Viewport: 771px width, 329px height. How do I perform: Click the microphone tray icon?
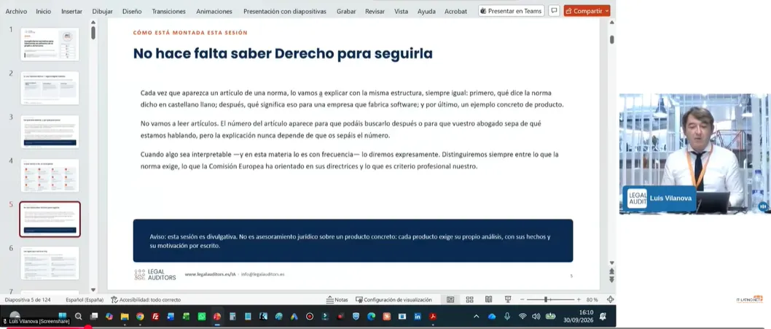tap(507, 316)
